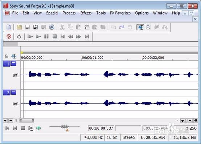The image size is (201, 144).
Task: Click level zoom in plus button
Action: pyautogui.click(x=5, y=120)
